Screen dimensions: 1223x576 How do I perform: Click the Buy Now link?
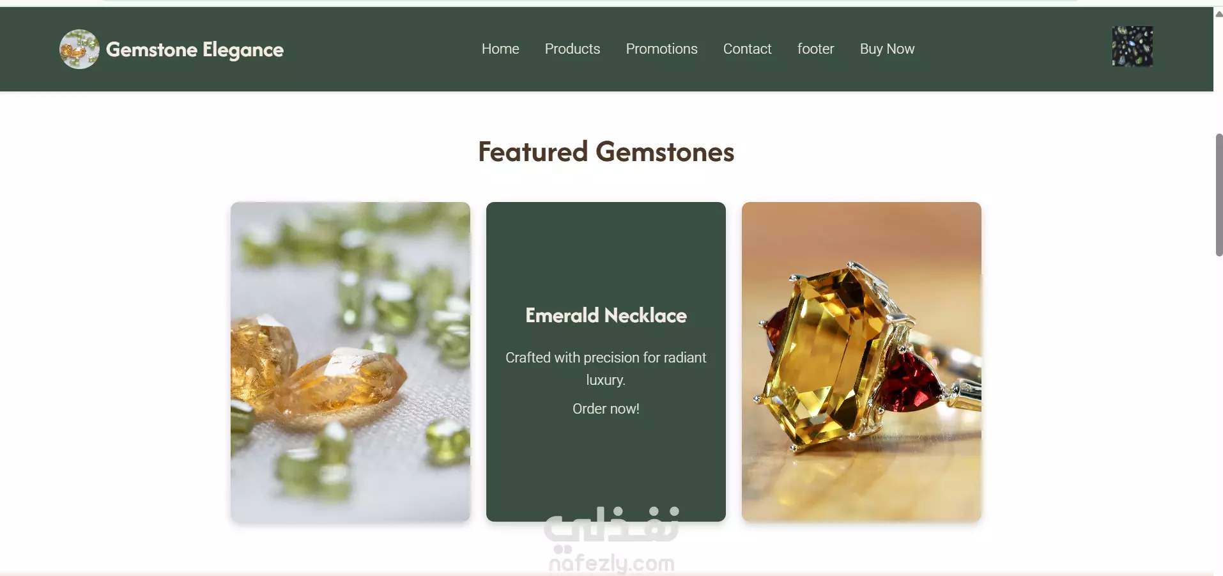(x=887, y=49)
